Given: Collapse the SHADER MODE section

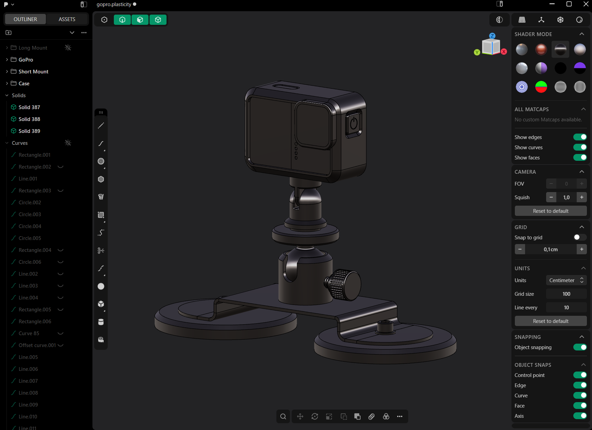Looking at the screenshot, I should coord(582,34).
